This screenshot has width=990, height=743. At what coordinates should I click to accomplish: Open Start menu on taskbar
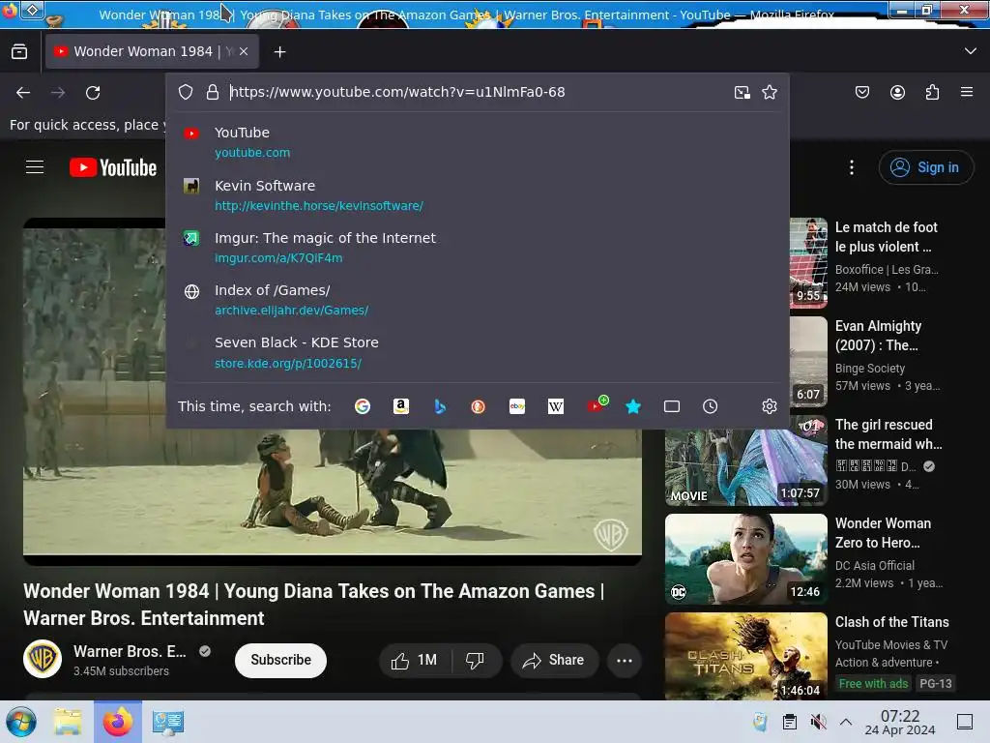(x=21, y=722)
